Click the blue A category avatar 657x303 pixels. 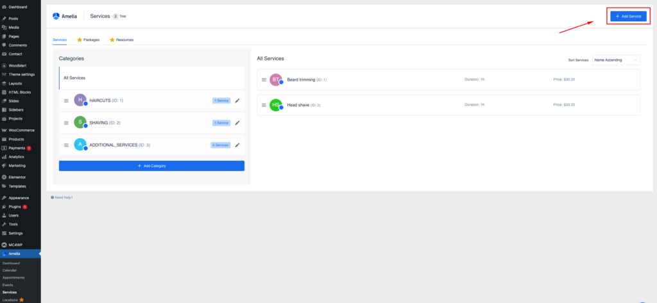(80, 144)
